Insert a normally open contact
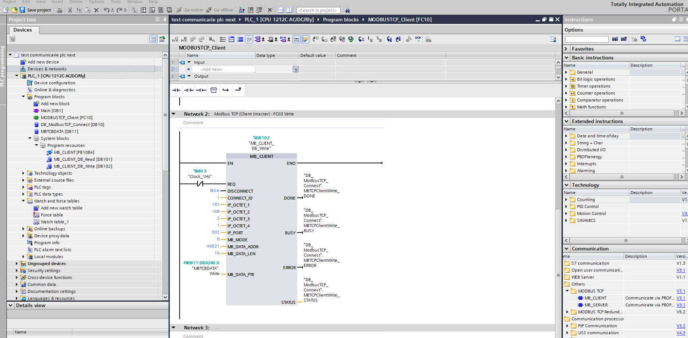688x338 pixels. click(176, 90)
